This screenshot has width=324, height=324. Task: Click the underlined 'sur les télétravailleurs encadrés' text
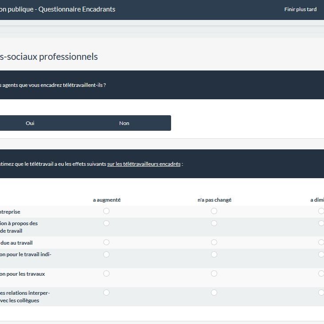pos(144,164)
